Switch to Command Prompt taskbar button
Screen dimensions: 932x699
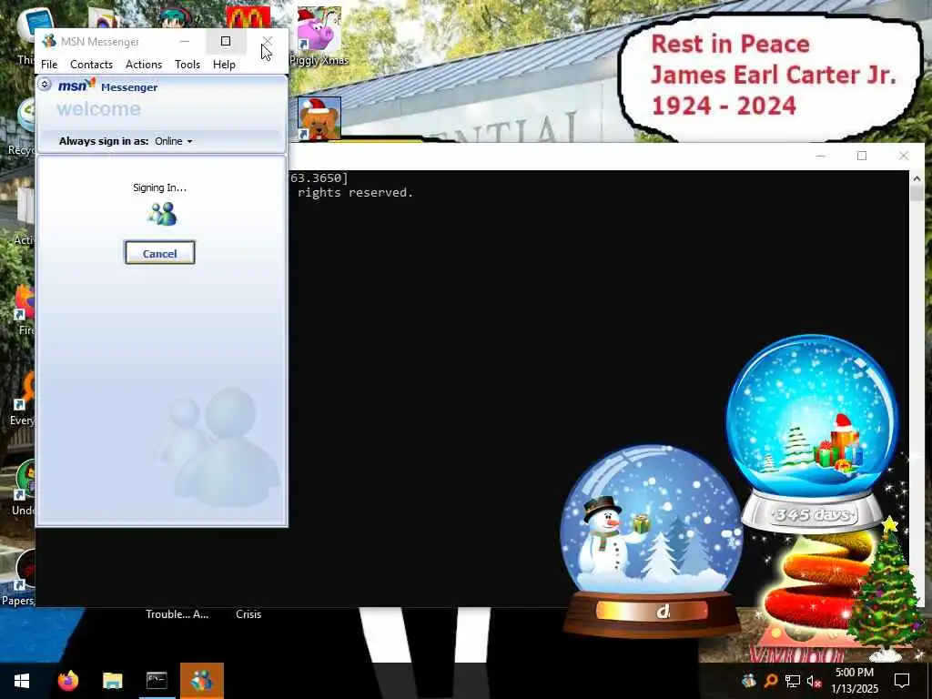click(157, 681)
